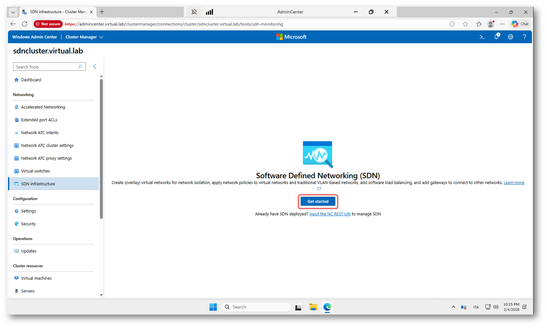
Task: Click Input the NC REST URI link
Action: click(x=330, y=214)
